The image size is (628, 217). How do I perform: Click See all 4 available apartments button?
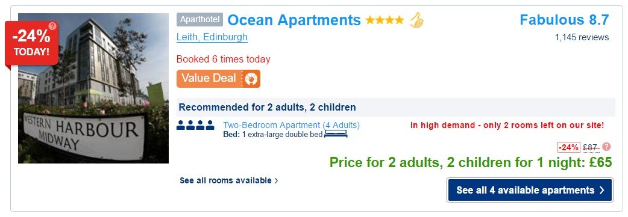(530, 190)
